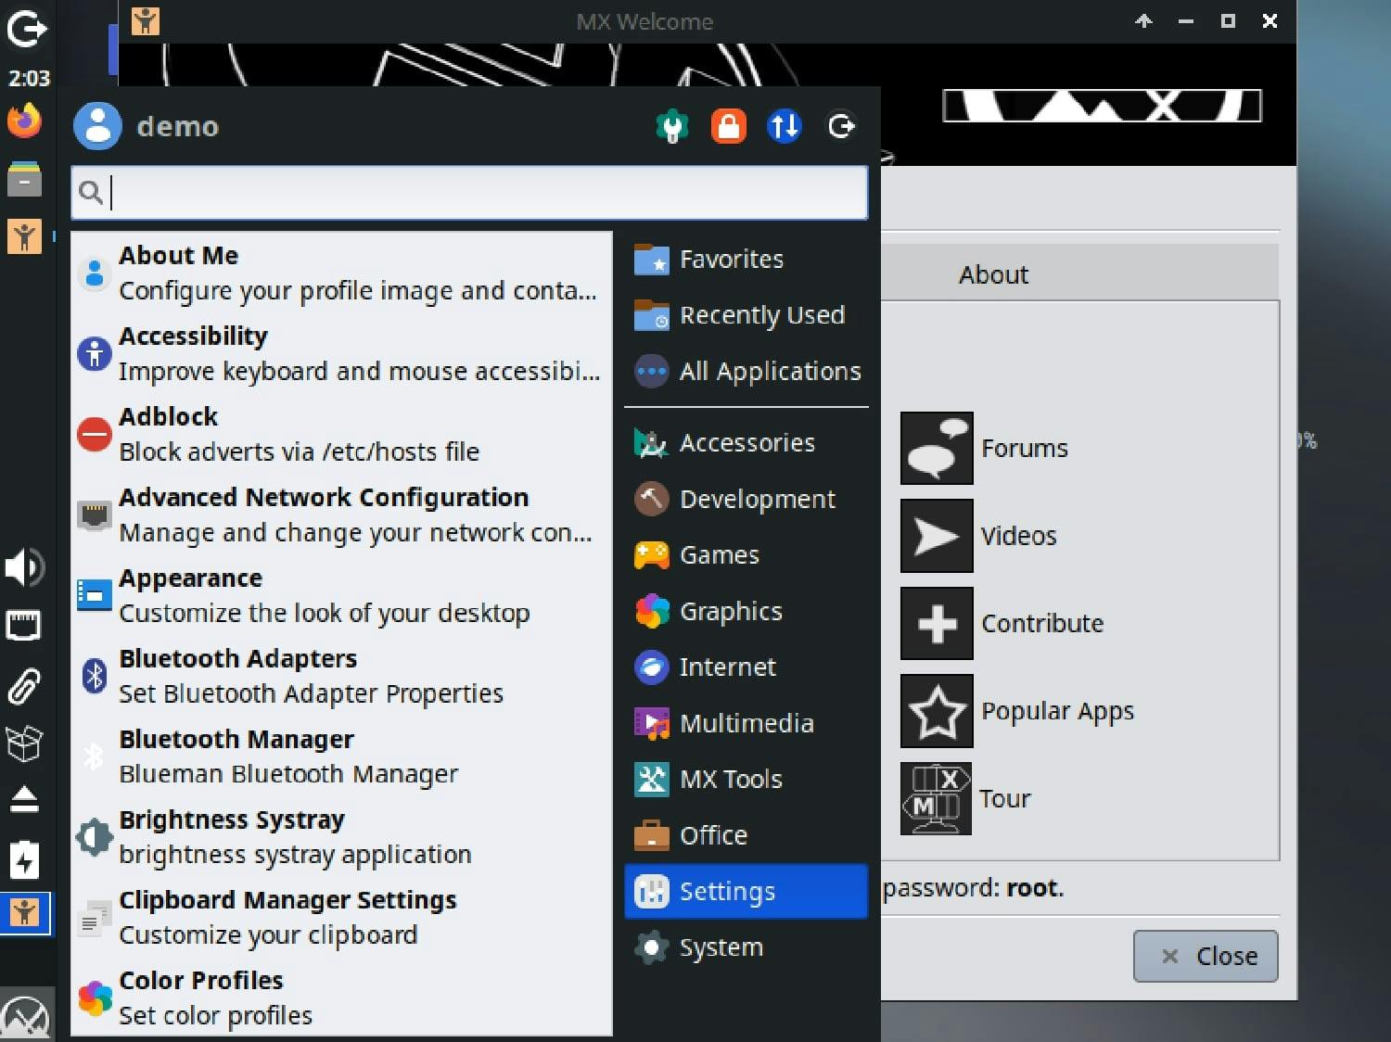Open settings manager from the menu header
This screenshot has height=1042, width=1391.
[672, 126]
